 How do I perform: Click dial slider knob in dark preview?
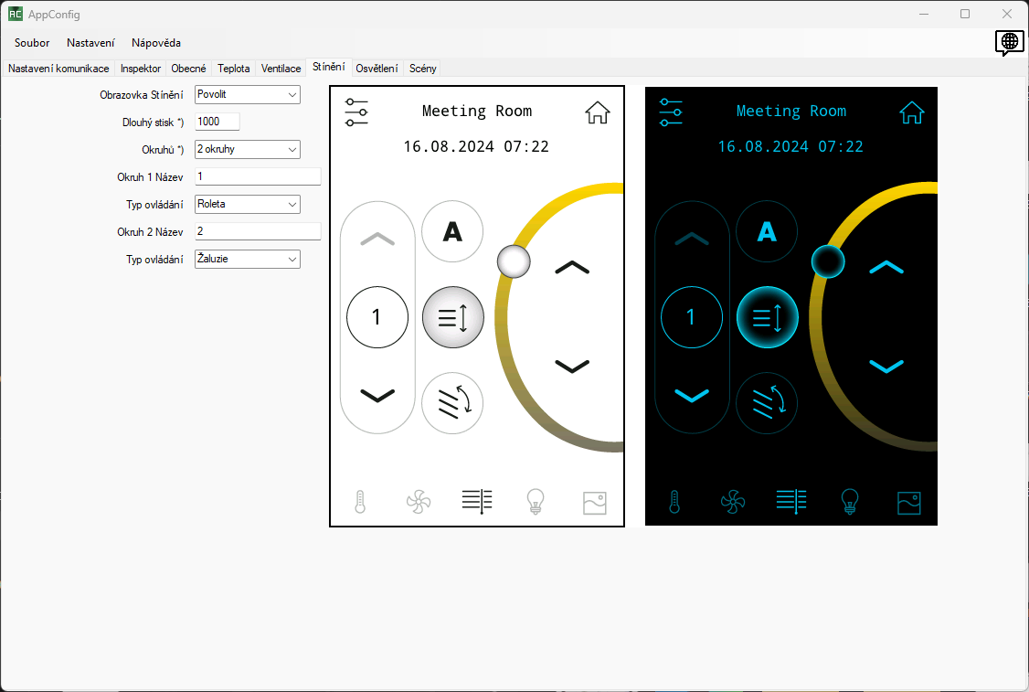point(828,261)
